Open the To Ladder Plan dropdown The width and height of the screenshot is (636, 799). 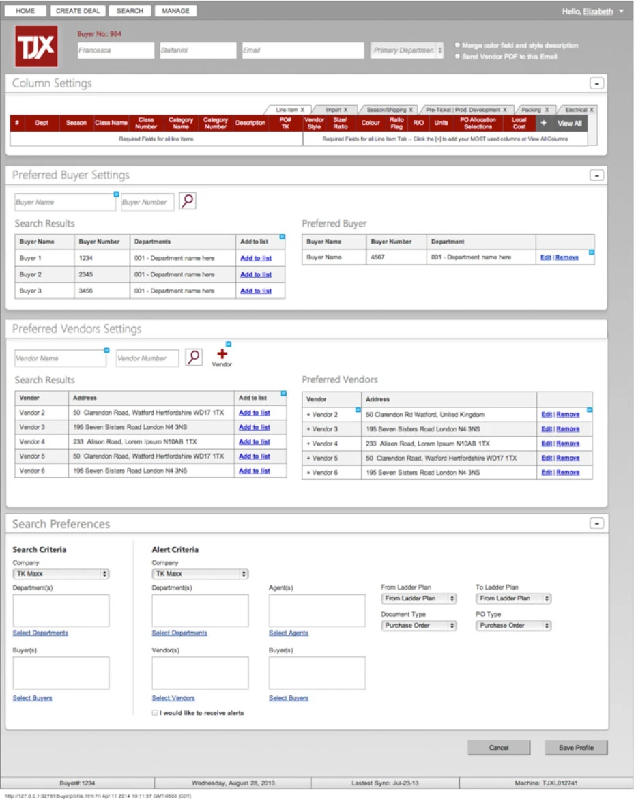pos(513,598)
